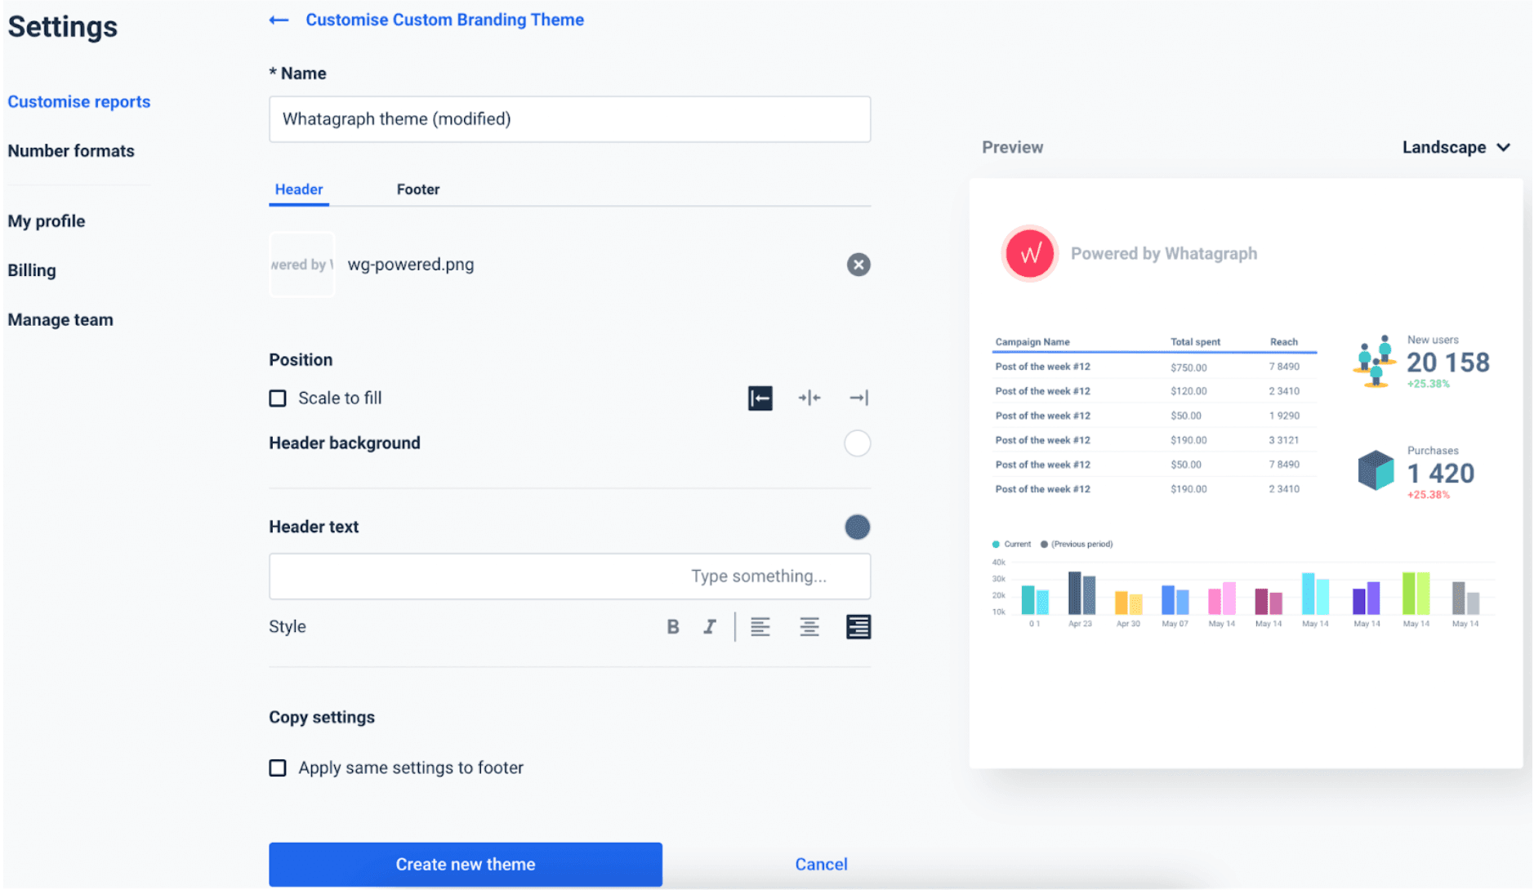The width and height of the screenshot is (1534, 890).
Task: Click the Campaign Name column header
Action: (1032, 342)
